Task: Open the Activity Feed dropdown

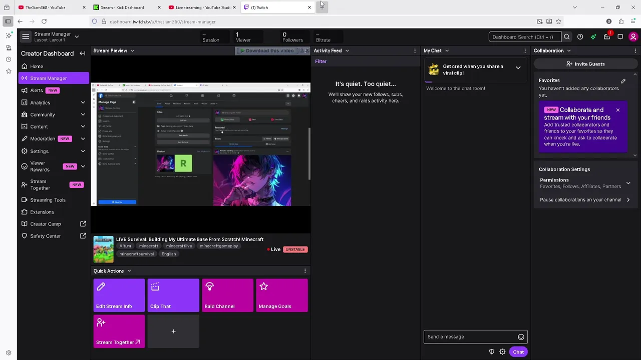Action: [x=347, y=50]
